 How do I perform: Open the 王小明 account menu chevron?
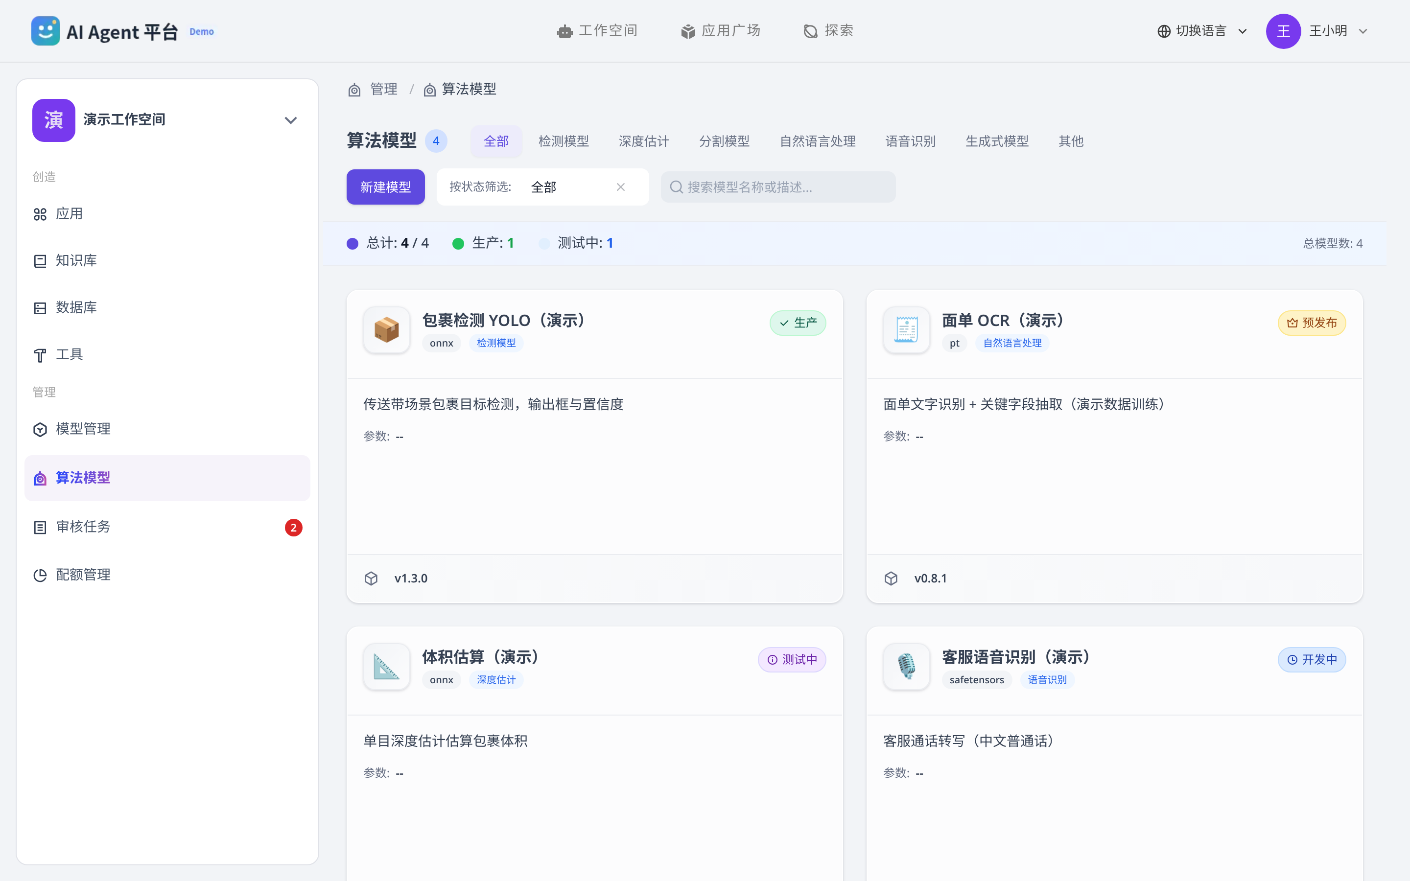[1363, 31]
